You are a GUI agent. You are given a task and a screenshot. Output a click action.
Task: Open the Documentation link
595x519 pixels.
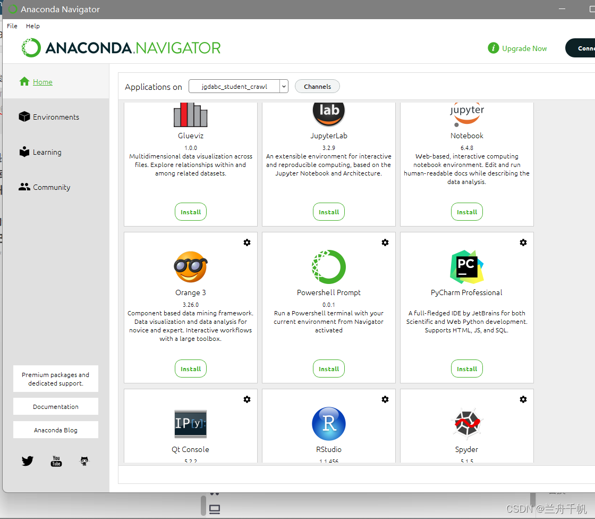click(x=55, y=407)
